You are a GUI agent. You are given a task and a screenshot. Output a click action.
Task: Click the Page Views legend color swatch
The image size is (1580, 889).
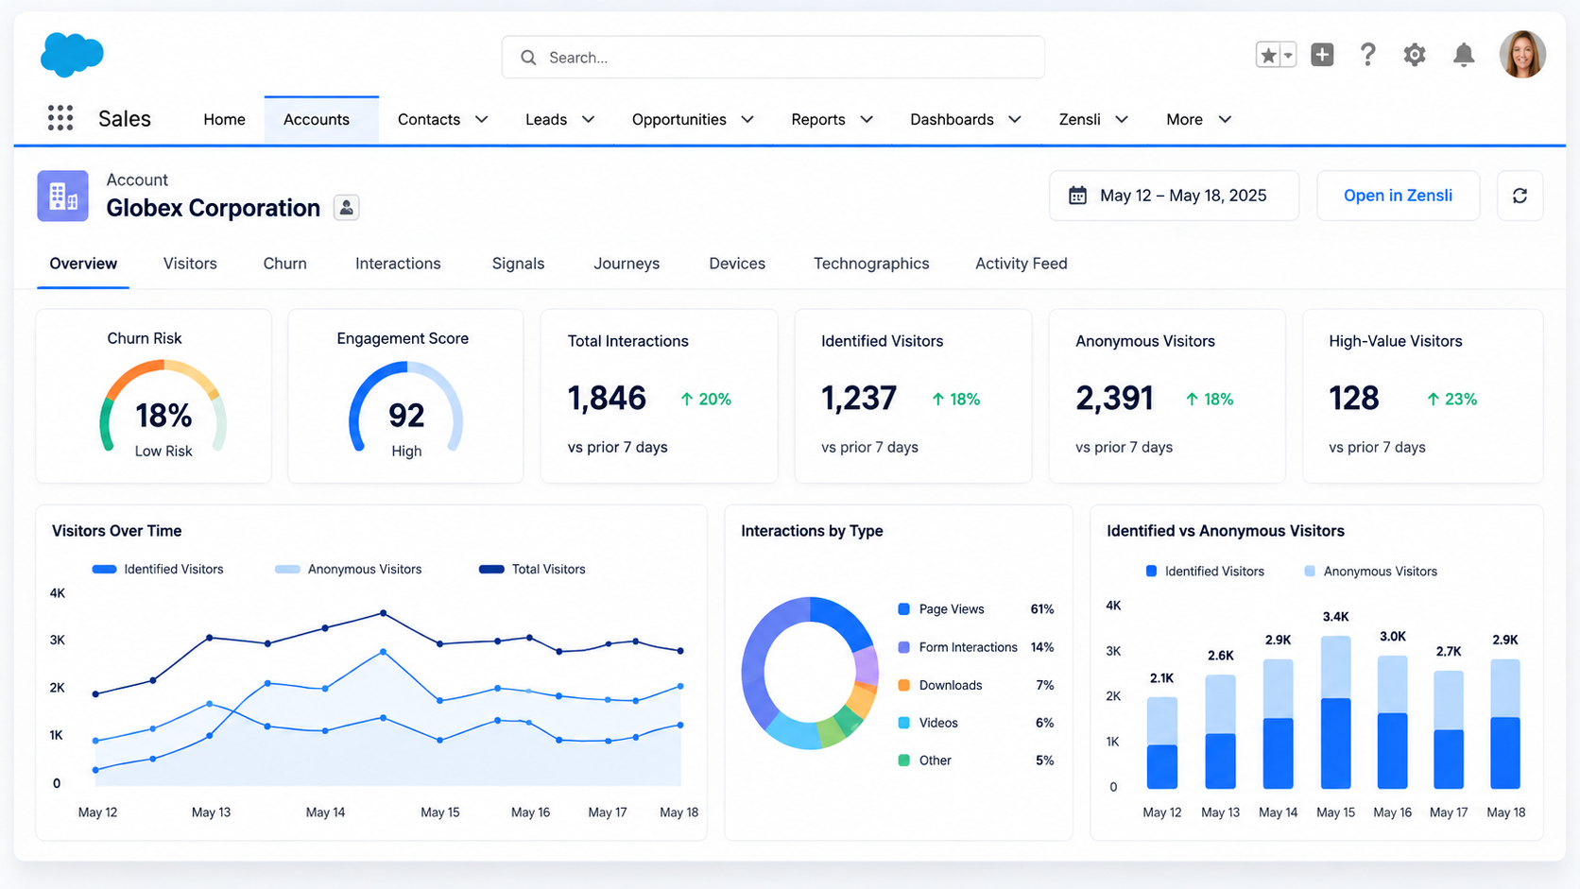pyautogui.click(x=903, y=609)
